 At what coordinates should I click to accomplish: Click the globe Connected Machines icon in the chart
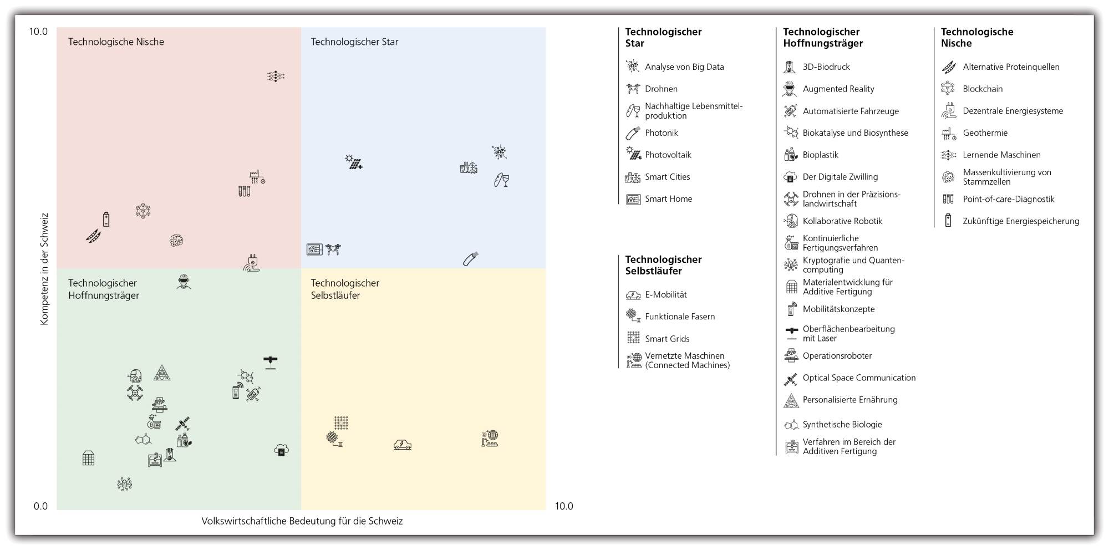490,438
